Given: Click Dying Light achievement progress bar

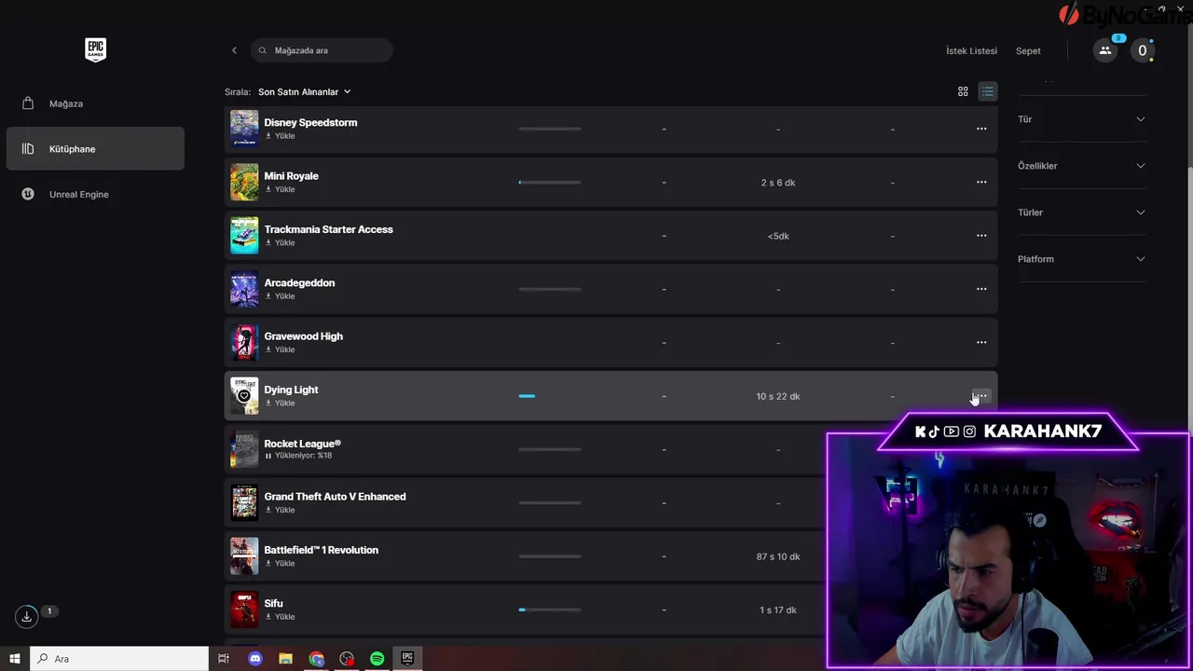Looking at the screenshot, I should tap(550, 396).
